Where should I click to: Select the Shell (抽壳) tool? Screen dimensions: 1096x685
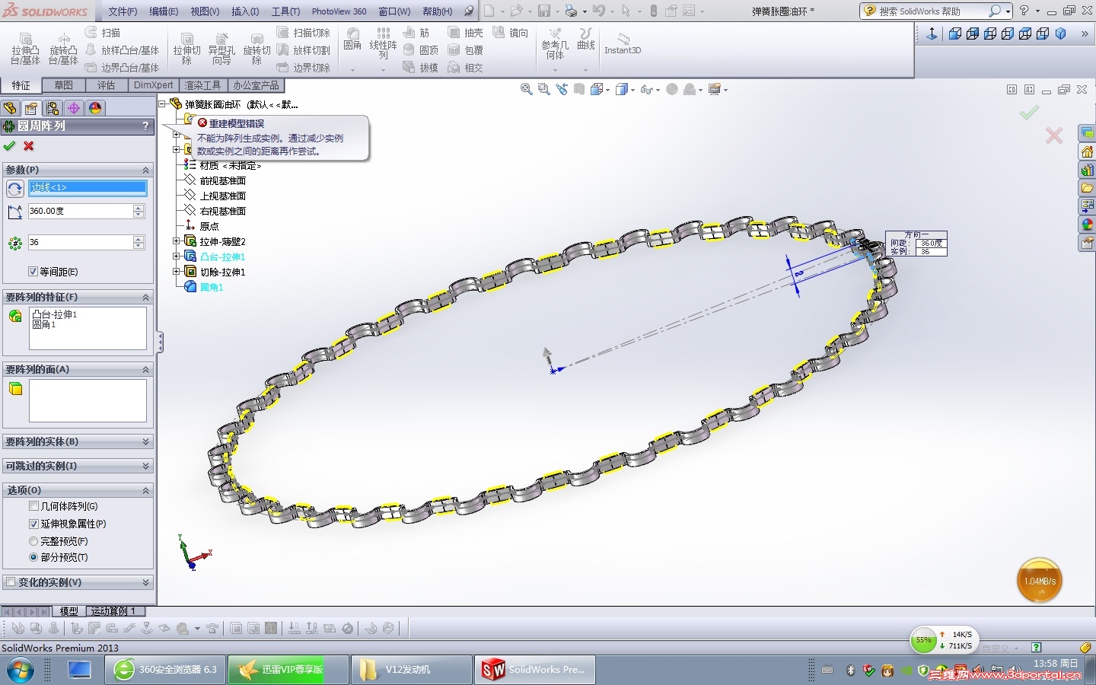tap(465, 33)
